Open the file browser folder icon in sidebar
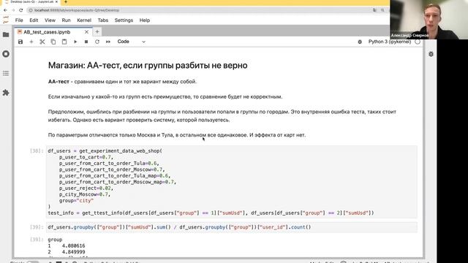The image size is (468, 263). [x=6, y=34]
